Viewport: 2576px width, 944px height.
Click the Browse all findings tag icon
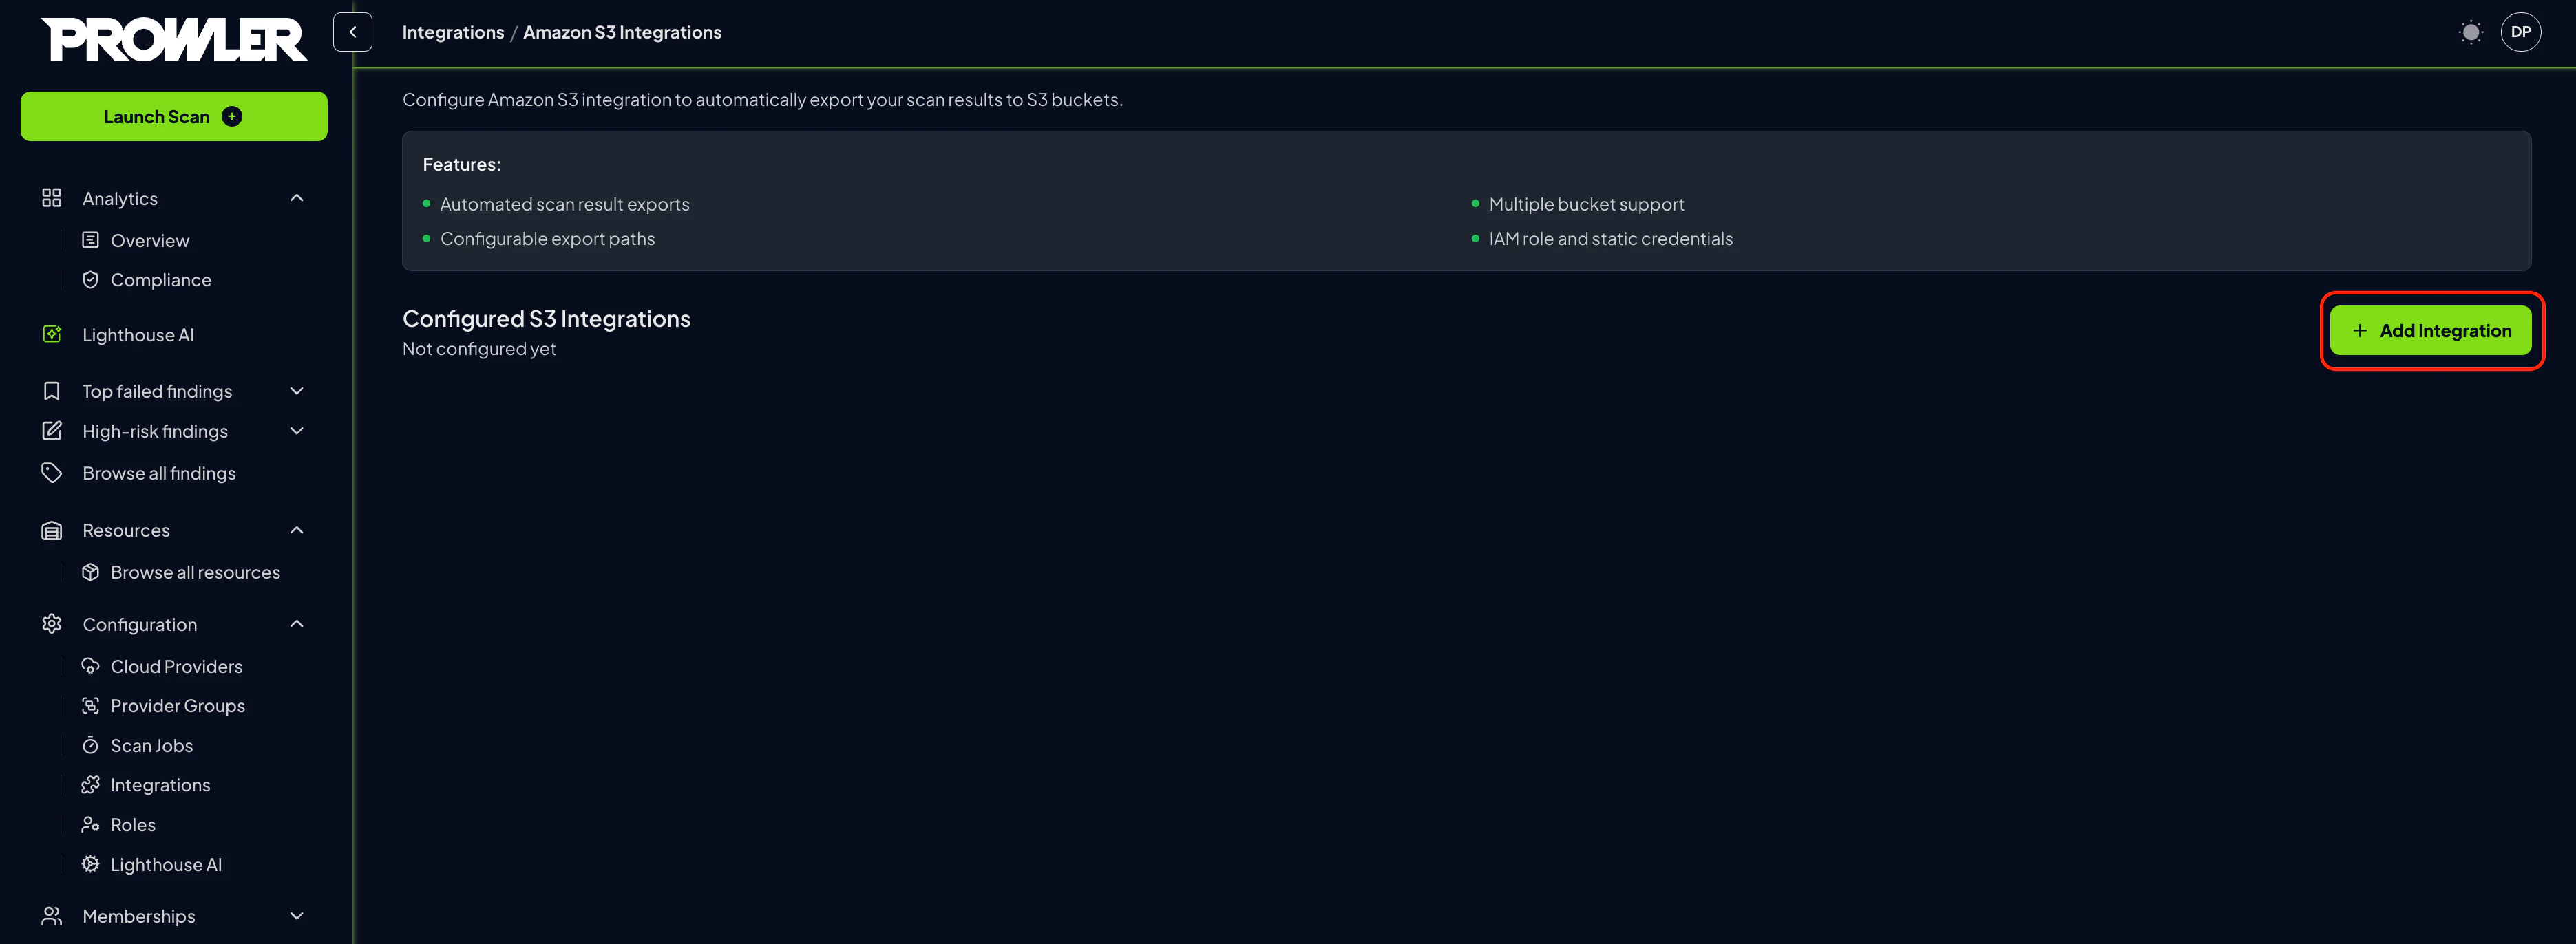pos(52,472)
